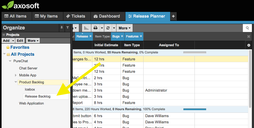The height and width of the screenshot is (128, 254).
Task: Collapse the All Projects tree node
Action: (x=4, y=54)
